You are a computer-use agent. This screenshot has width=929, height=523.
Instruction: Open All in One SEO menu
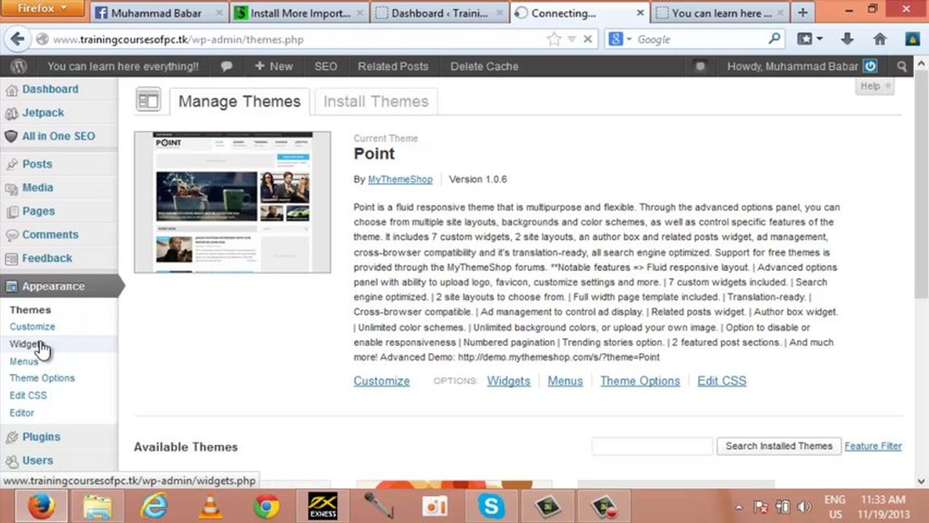59,136
